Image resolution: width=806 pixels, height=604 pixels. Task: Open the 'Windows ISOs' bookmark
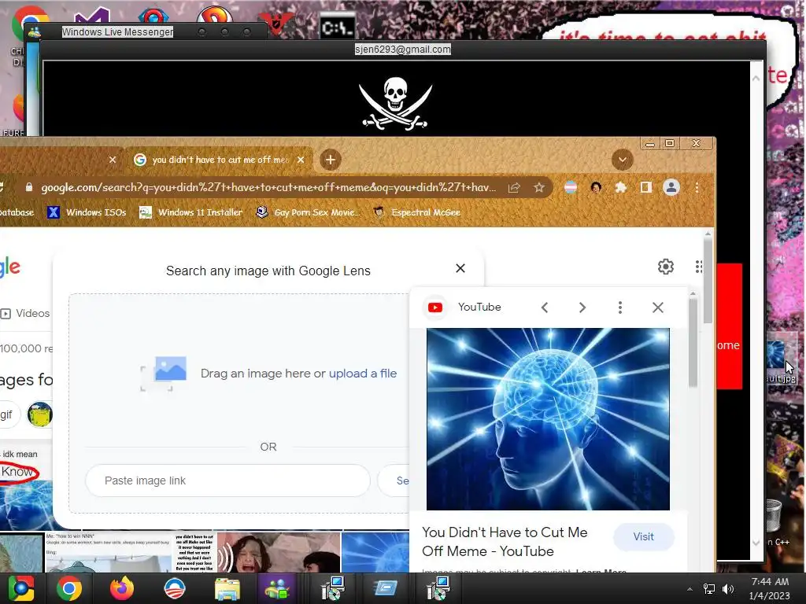(x=87, y=212)
